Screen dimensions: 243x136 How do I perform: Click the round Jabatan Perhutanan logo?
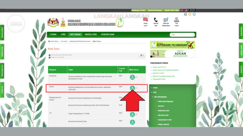tap(120, 23)
